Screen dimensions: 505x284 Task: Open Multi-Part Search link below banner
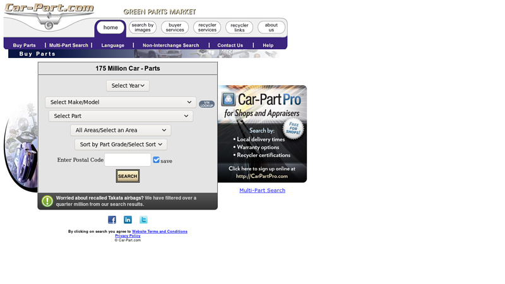262,191
